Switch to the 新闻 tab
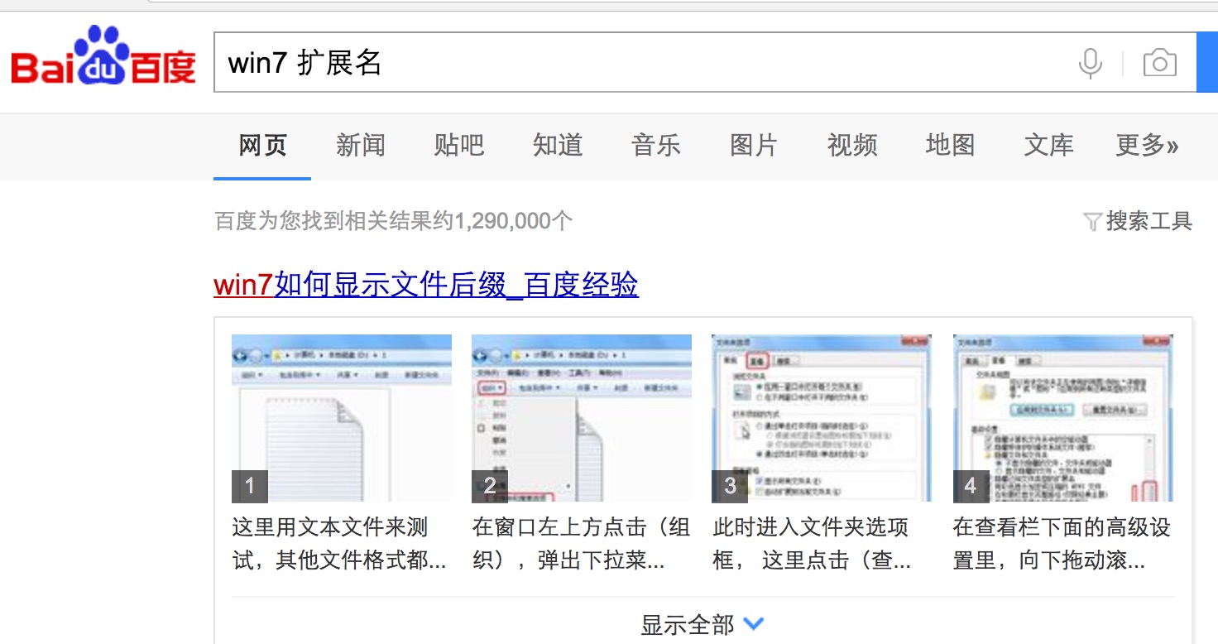Viewport: 1218px width, 644px height. [x=361, y=146]
